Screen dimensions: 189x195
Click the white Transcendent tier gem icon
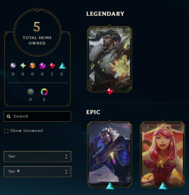pyautogui.click(x=13, y=66)
